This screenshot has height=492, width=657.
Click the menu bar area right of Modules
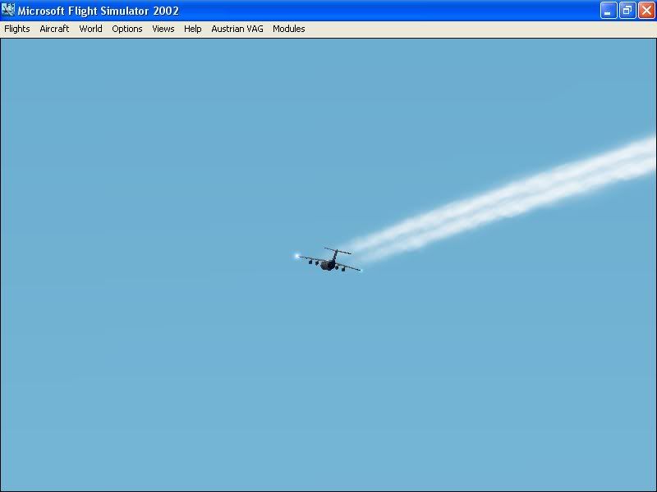[x=411, y=29]
